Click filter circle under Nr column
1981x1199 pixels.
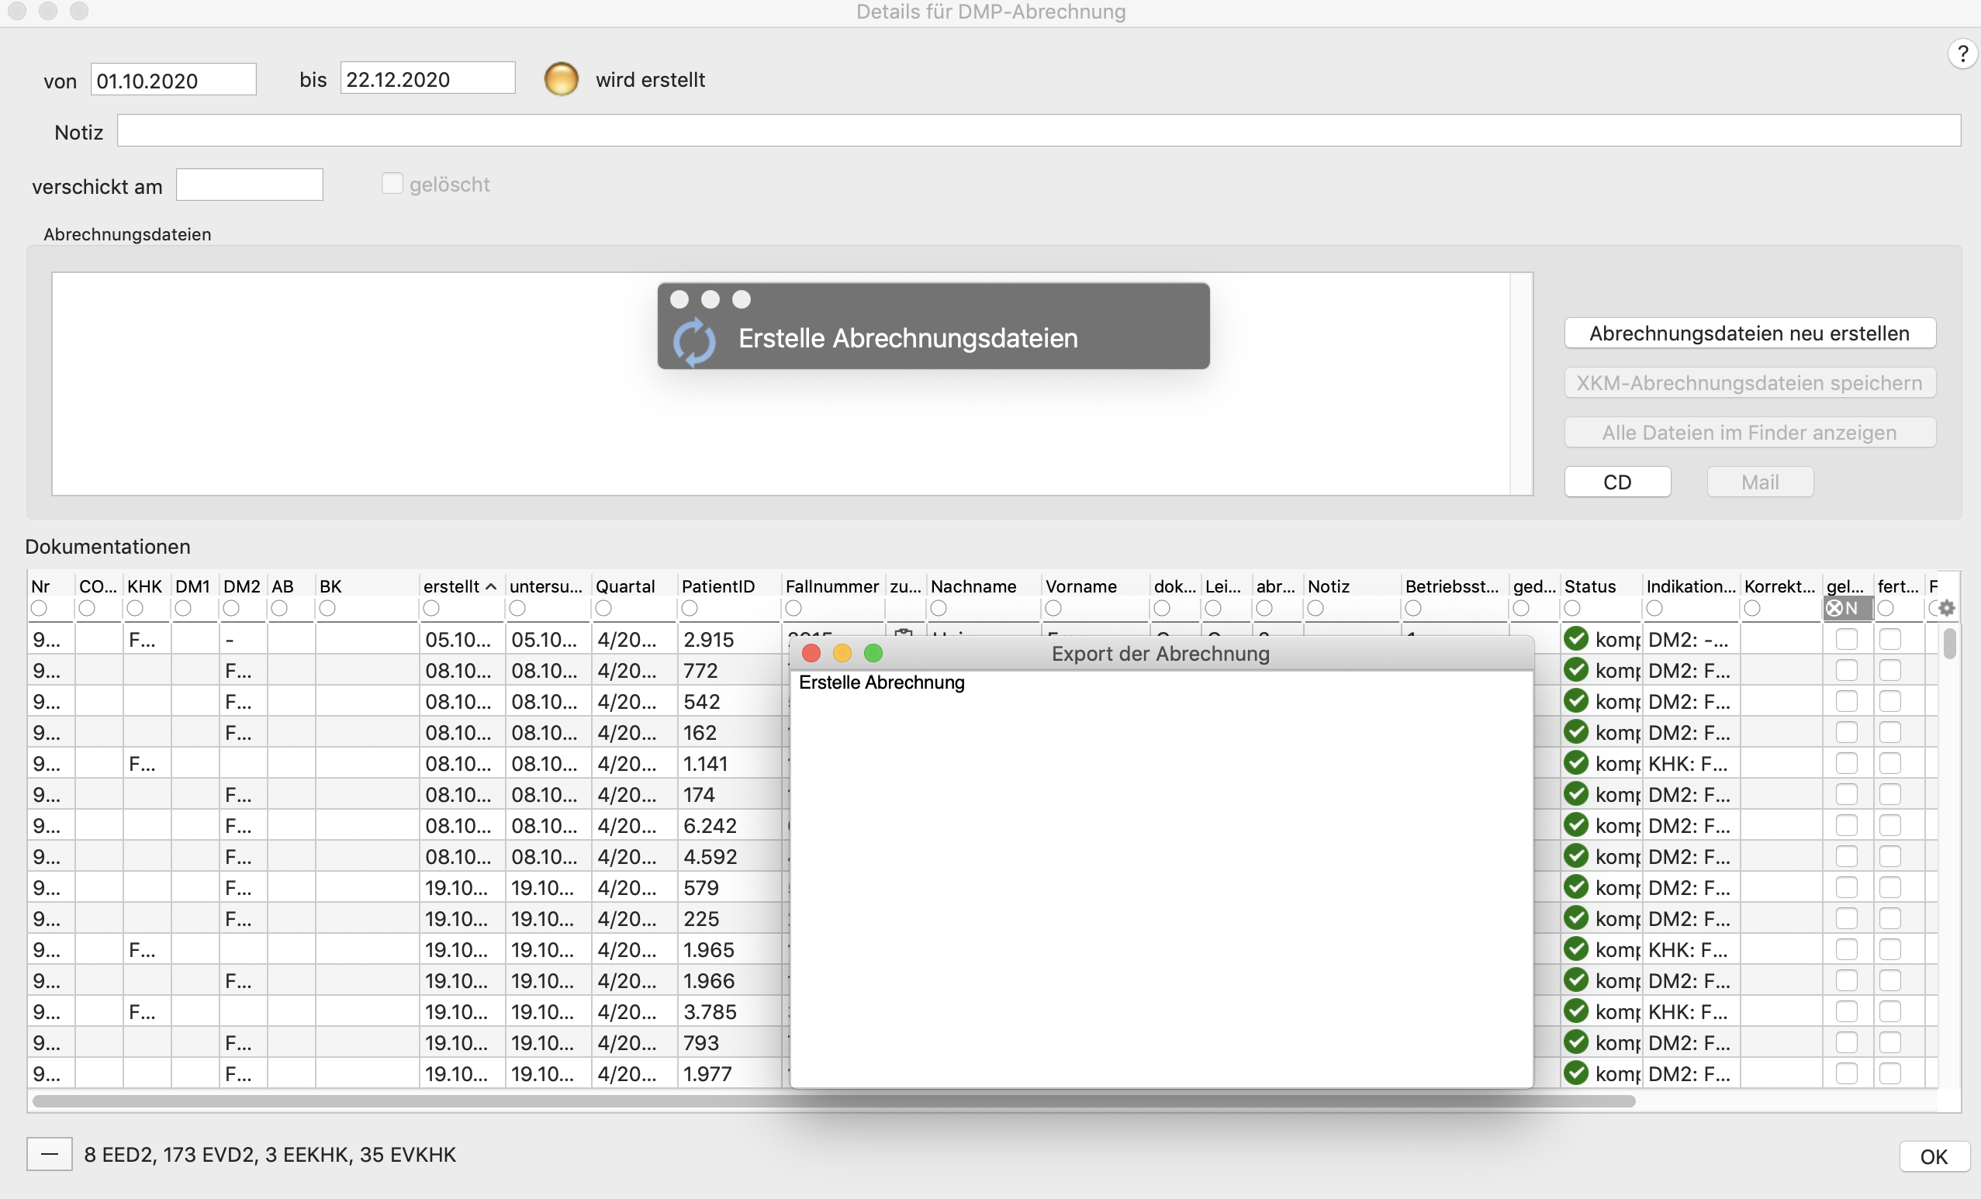click(39, 608)
